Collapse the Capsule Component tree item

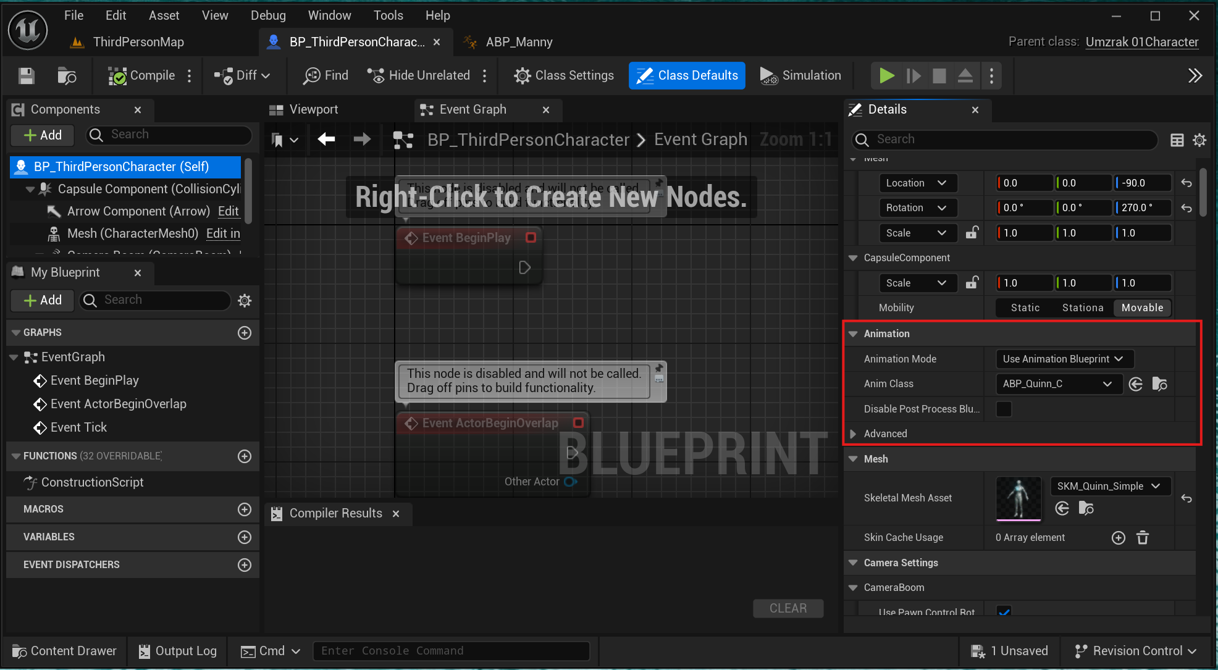30,189
